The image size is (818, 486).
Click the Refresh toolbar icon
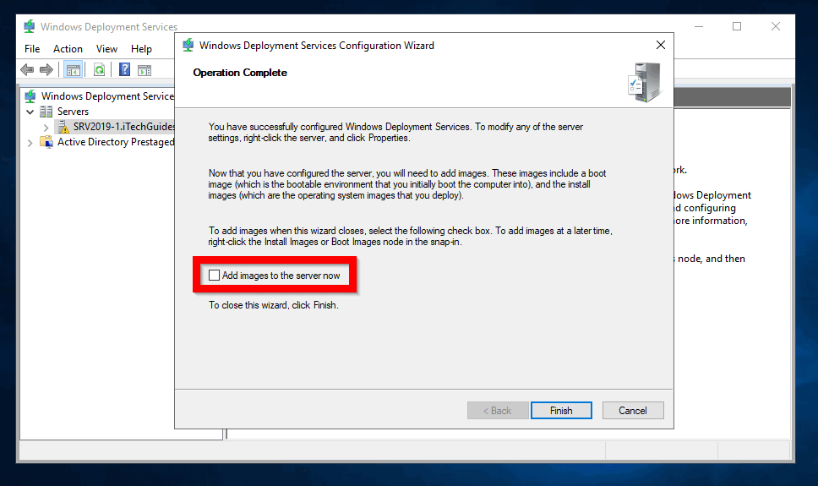(99, 70)
